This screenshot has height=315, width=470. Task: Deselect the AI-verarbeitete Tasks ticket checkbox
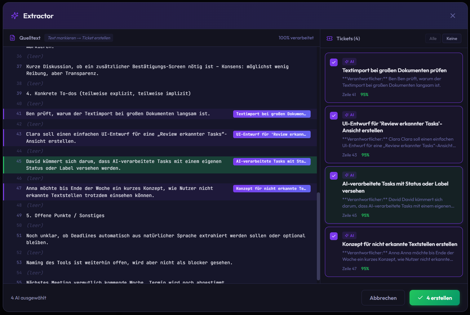[334, 176]
